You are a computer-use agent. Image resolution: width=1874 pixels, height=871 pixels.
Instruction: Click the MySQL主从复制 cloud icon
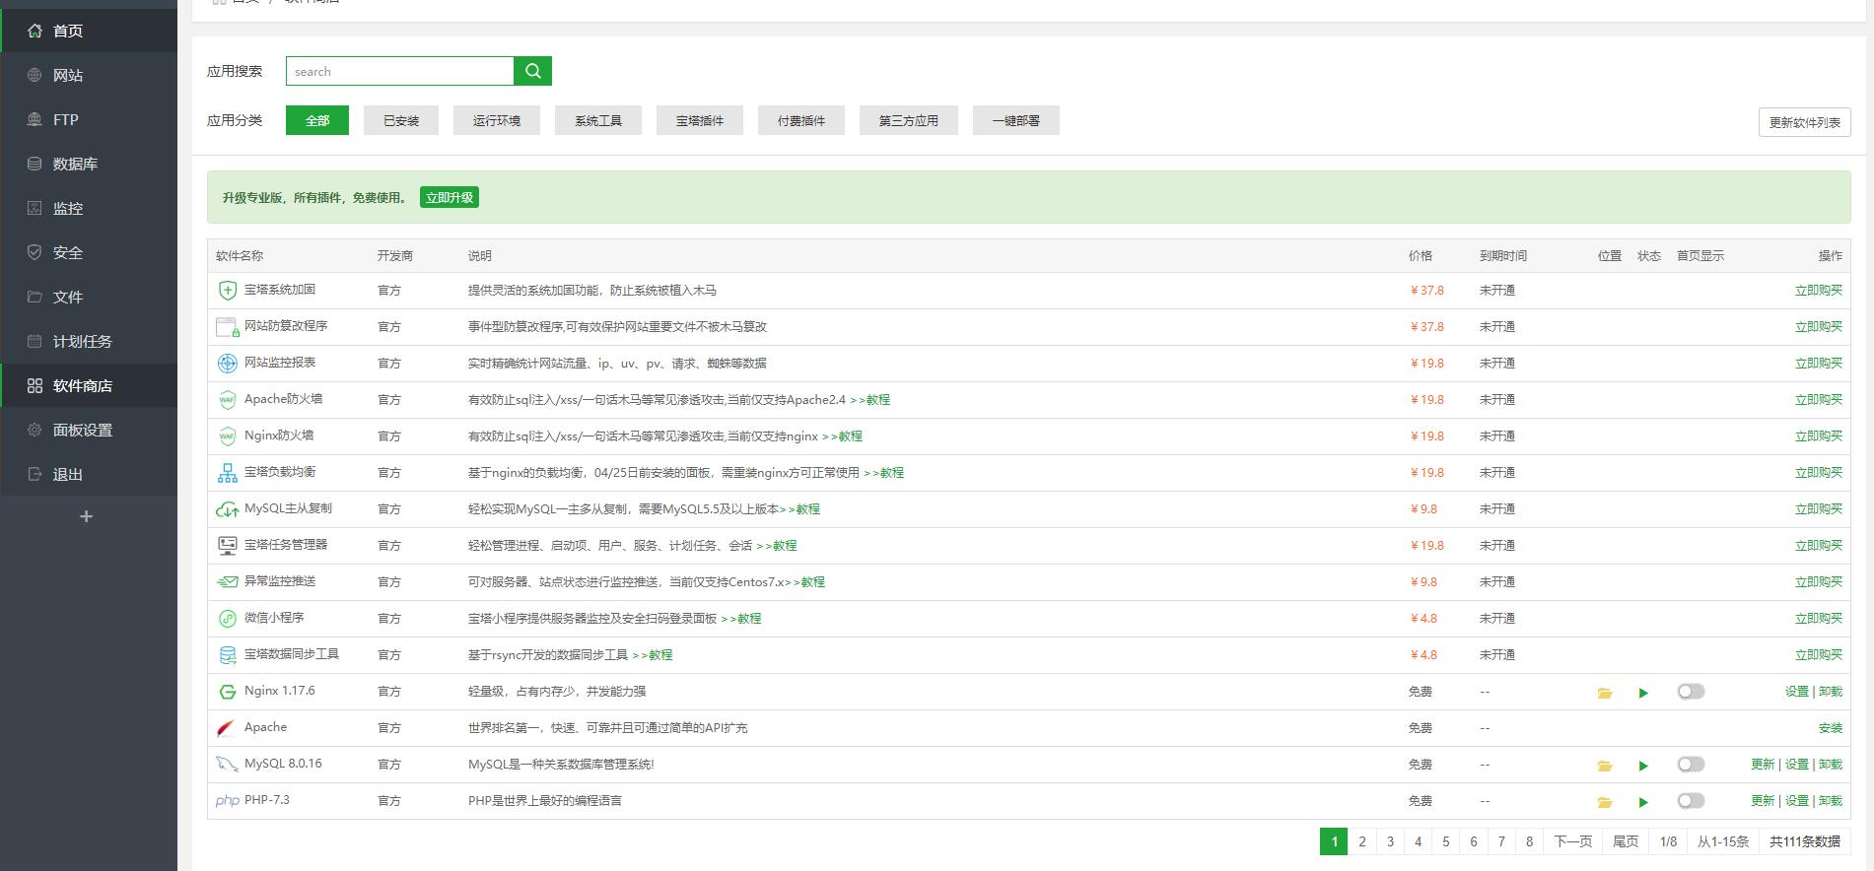click(x=228, y=509)
